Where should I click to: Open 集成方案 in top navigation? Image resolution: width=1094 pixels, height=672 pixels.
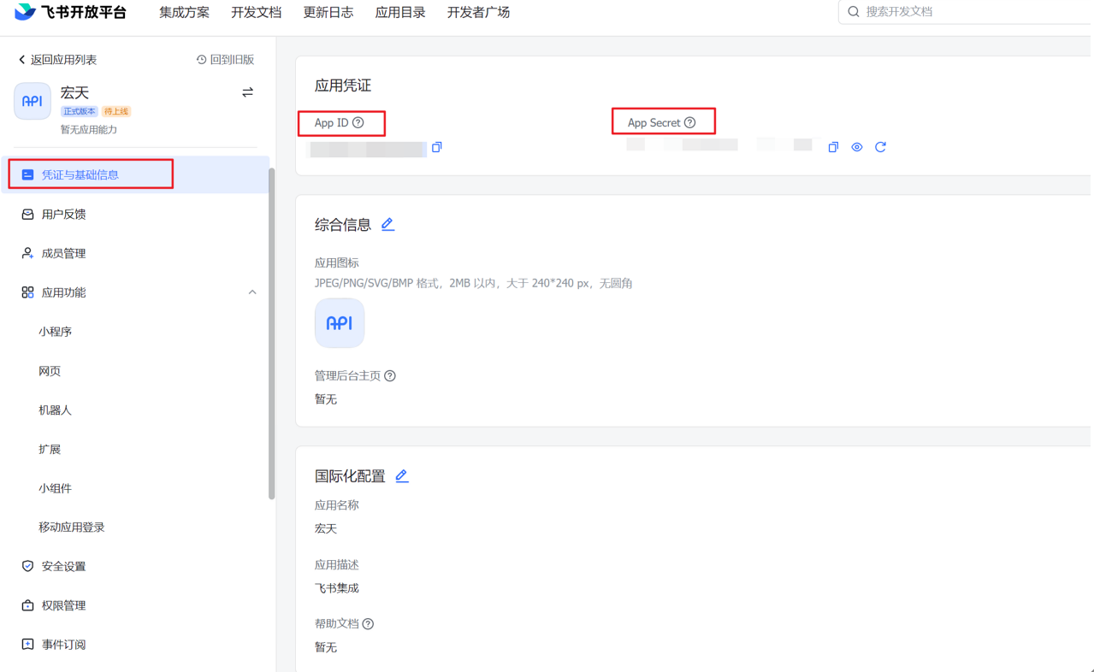(x=184, y=13)
